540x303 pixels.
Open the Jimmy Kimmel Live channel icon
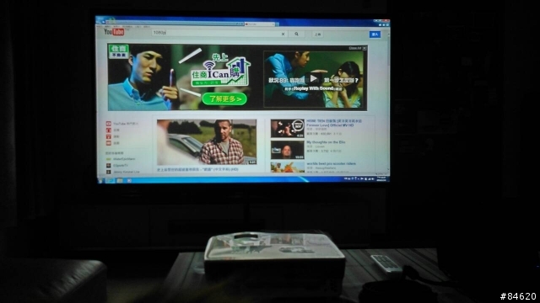[x=109, y=172]
